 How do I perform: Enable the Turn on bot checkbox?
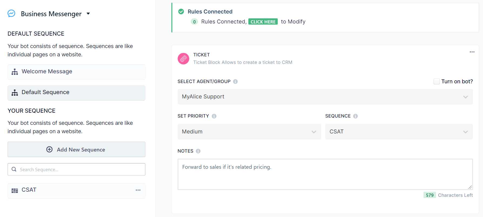point(436,81)
